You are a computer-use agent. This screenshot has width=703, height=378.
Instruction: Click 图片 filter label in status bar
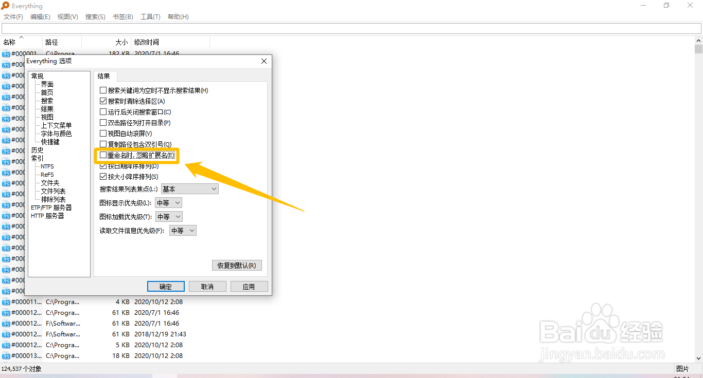coord(682,369)
